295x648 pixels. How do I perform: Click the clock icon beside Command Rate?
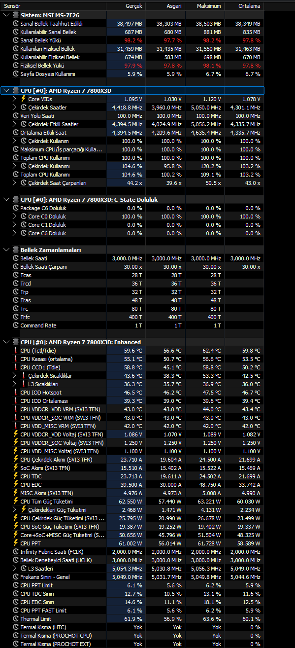click(15, 325)
